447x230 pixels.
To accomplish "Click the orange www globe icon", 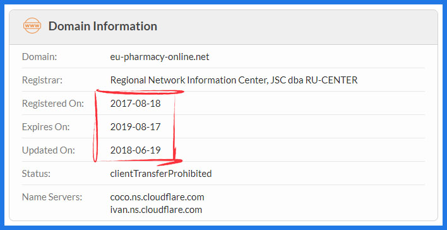I will (x=32, y=26).
